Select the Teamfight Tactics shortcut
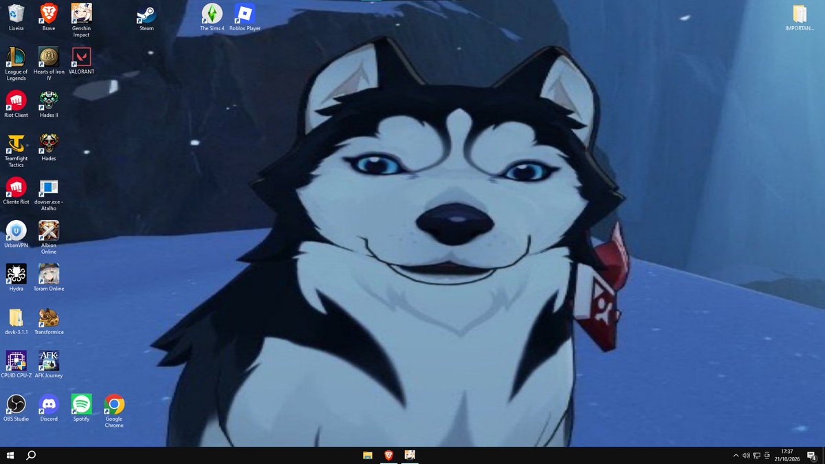The image size is (825, 464). coord(16,151)
